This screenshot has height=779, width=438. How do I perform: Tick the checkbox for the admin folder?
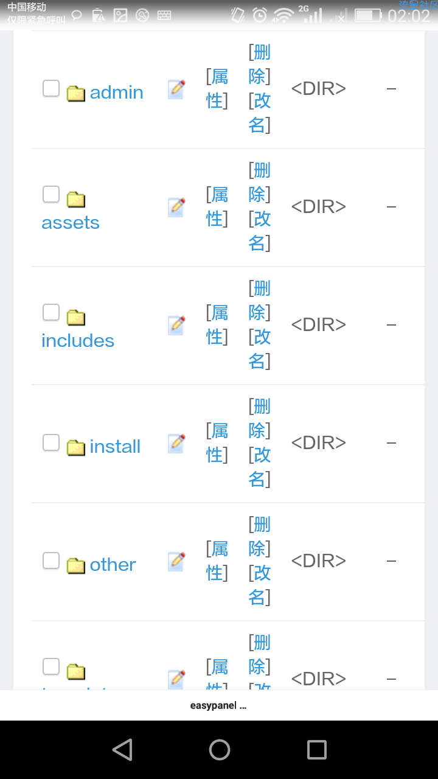click(x=51, y=88)
